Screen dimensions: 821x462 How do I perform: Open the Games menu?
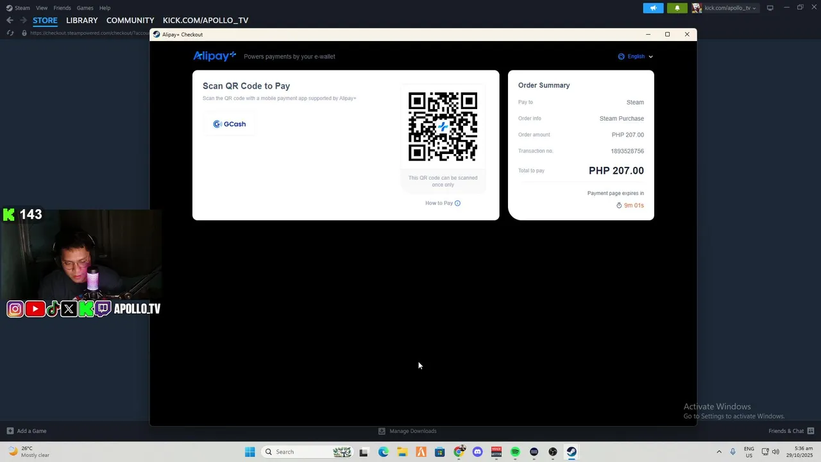(x=85, y=8)
